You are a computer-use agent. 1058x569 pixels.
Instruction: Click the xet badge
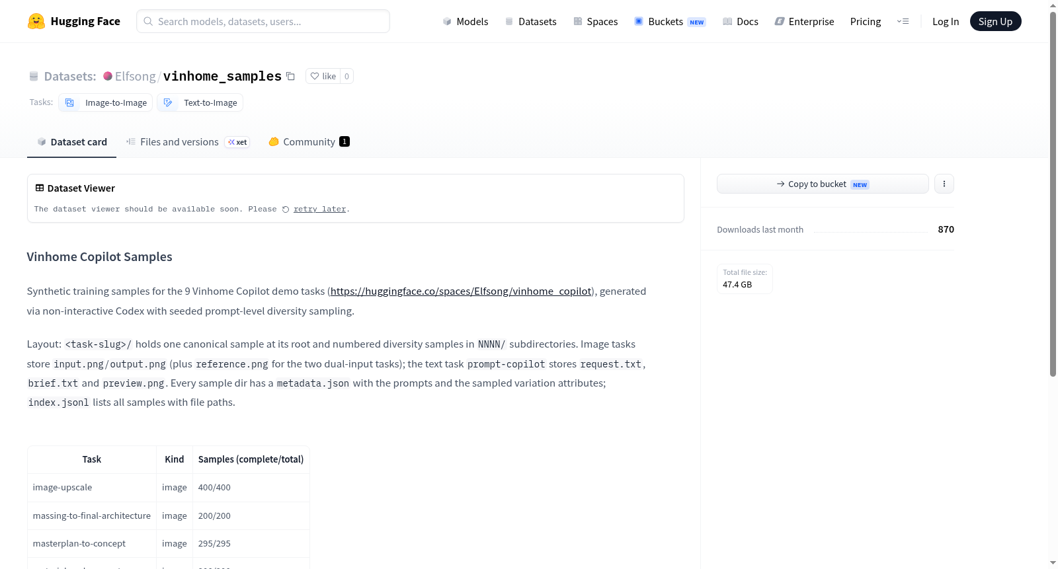(237, 142)
